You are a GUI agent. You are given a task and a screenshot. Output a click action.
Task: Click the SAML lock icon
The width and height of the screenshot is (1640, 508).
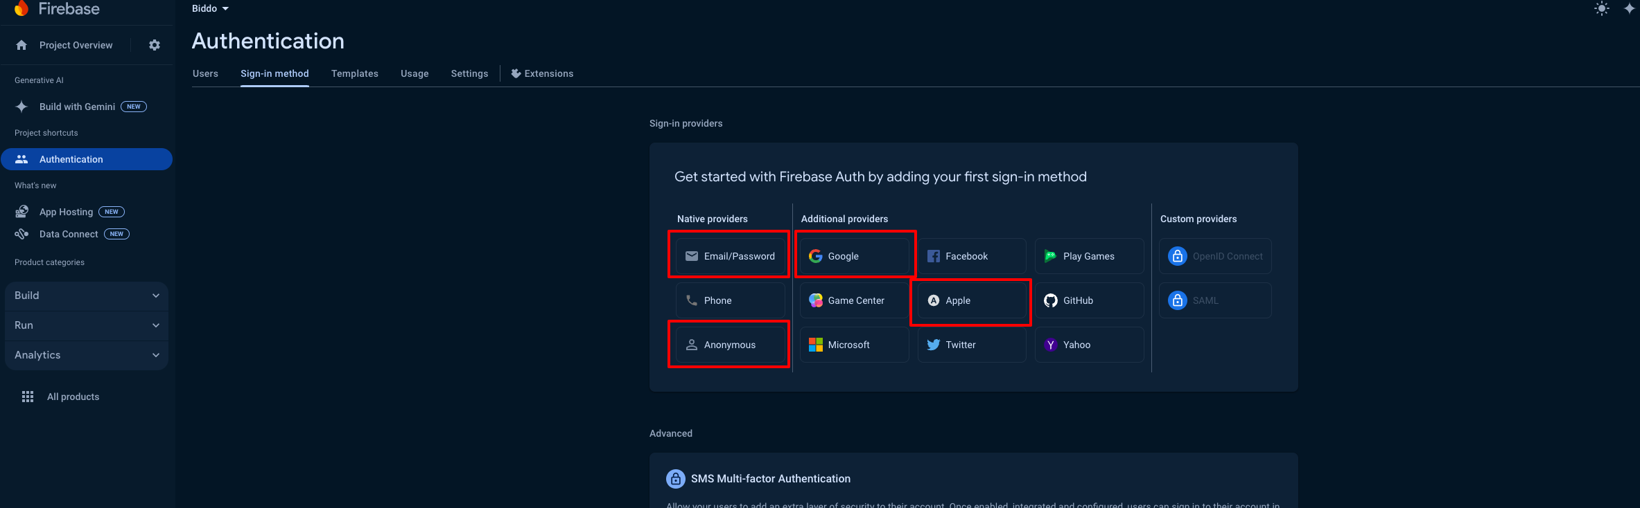click(x=1178, y=300)
